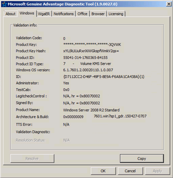This screenshot has height=178, width=173.
Task: Go to the Notifications tab
Action: [64, 14]
